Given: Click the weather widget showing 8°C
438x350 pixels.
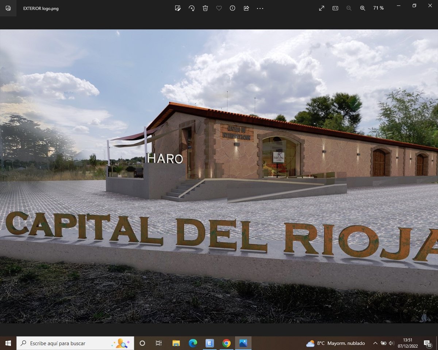Looking at the screenshot, I should point(335,343).
